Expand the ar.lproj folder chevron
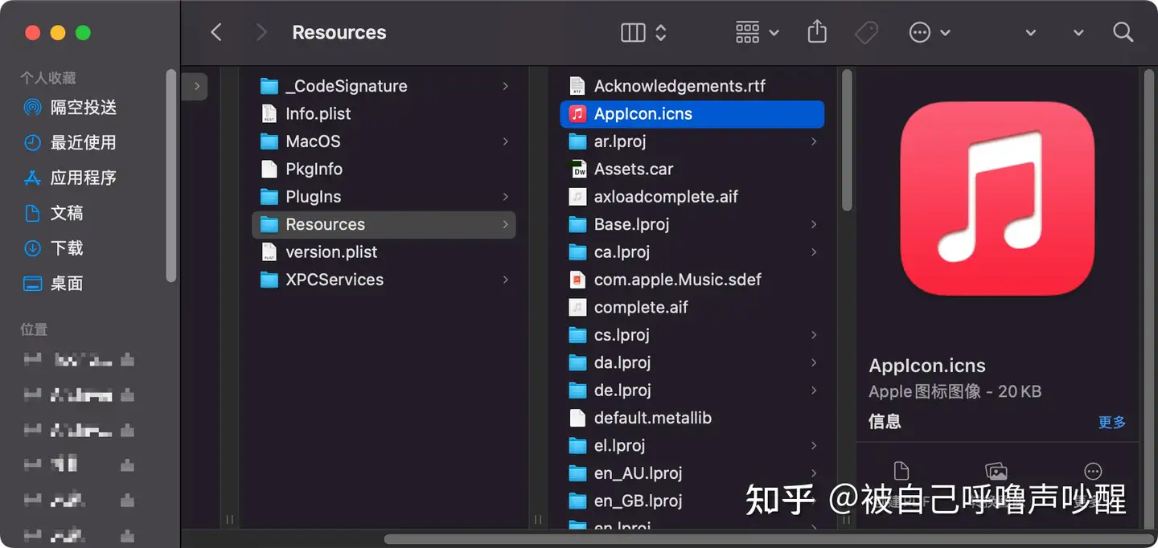1158x548 pixels. click(814, 141)
